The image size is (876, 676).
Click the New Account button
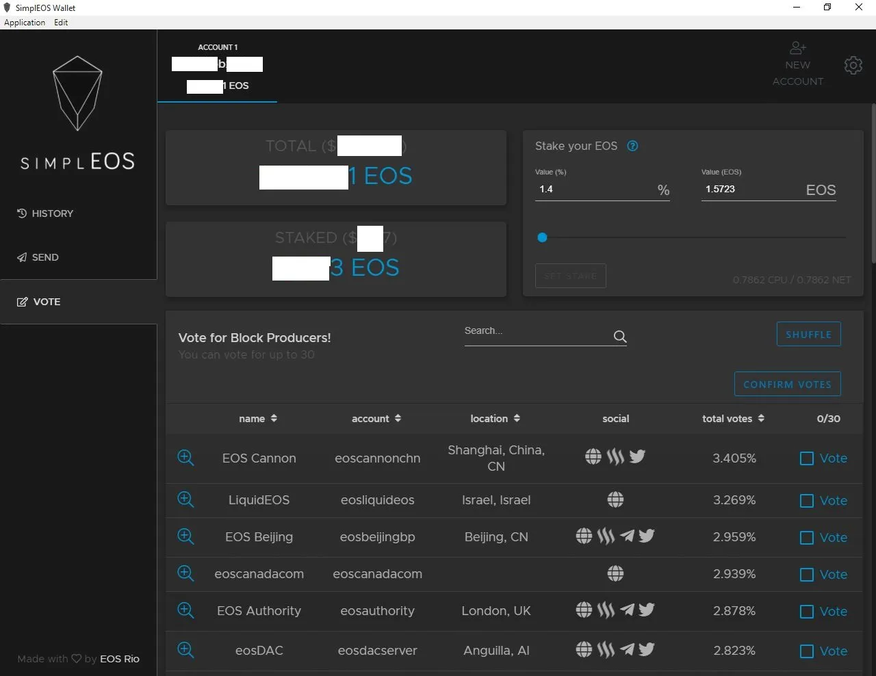tap(798, 64)
